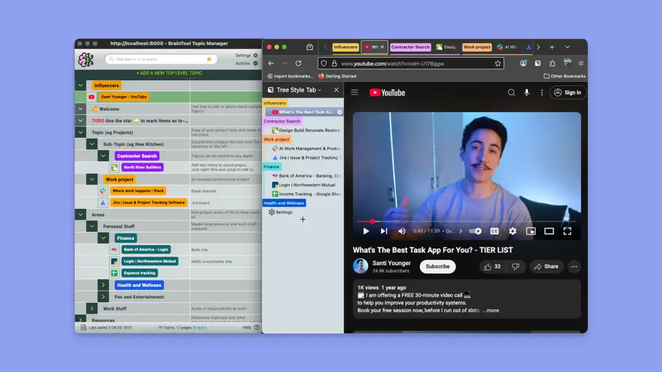The width and height of the screenshot is (662, 372).
Task: Subscribe to Santi Younger channel
Action: tap(438, 266)
